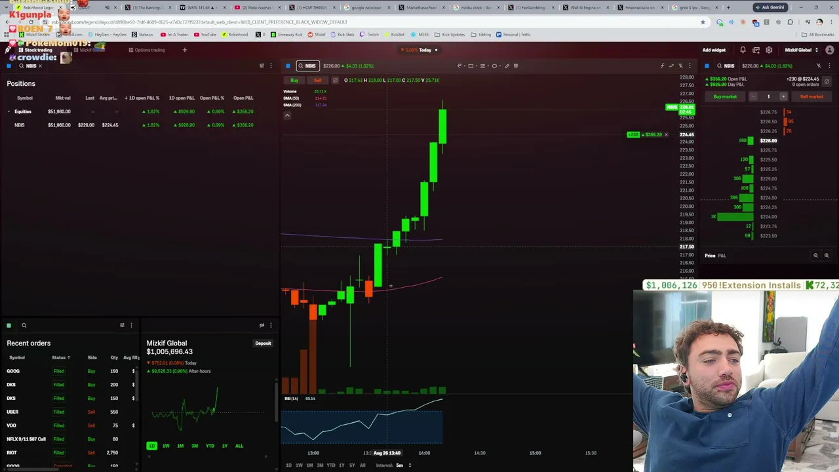This screenshot has width=839, height=472.
Task: Increase order quantity with the plus stepper
Action: 783,96
